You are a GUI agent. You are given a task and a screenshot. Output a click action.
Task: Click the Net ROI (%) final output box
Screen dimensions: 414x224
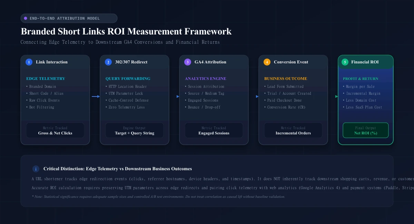coord(366,130)
